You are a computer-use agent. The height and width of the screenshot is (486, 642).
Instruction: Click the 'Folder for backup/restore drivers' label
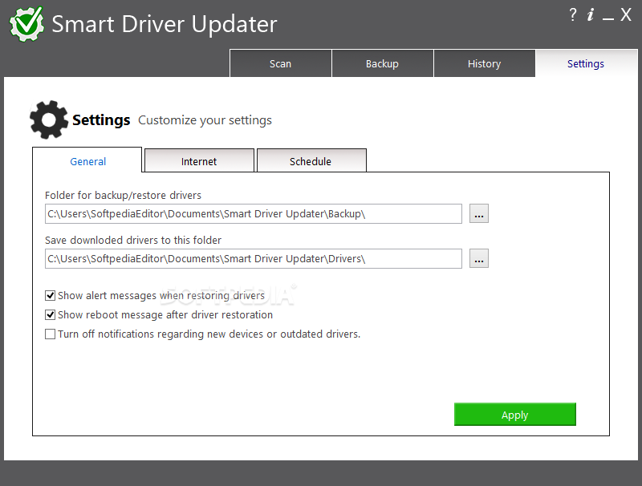click(x=123, y=195)
